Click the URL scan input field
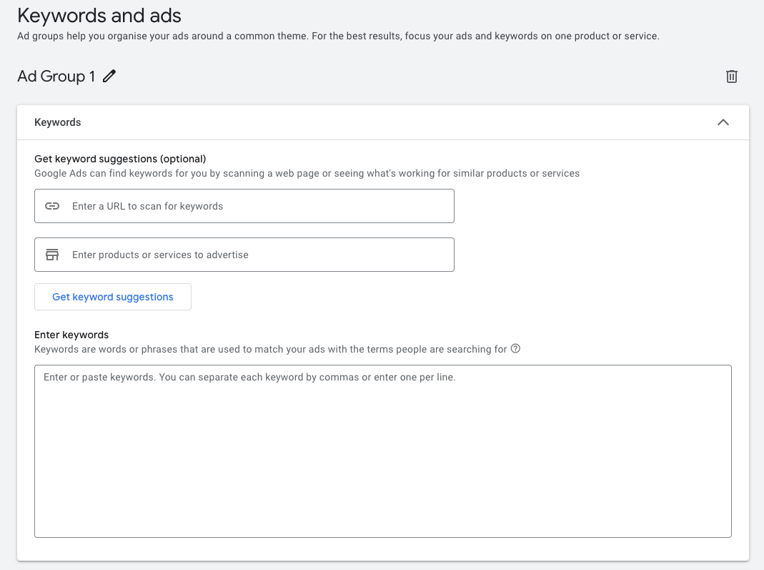Image resolution: width=764 pixels, height=570 pixels. click(243, 205)
